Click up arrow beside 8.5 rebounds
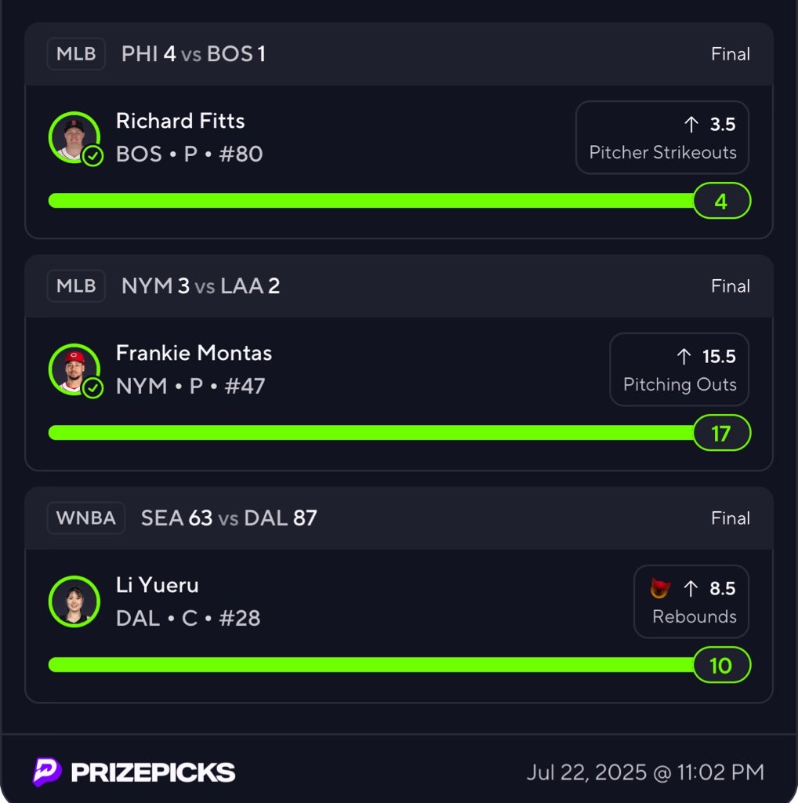The width and height of the screenshot is (798, 803). (691, 588)
